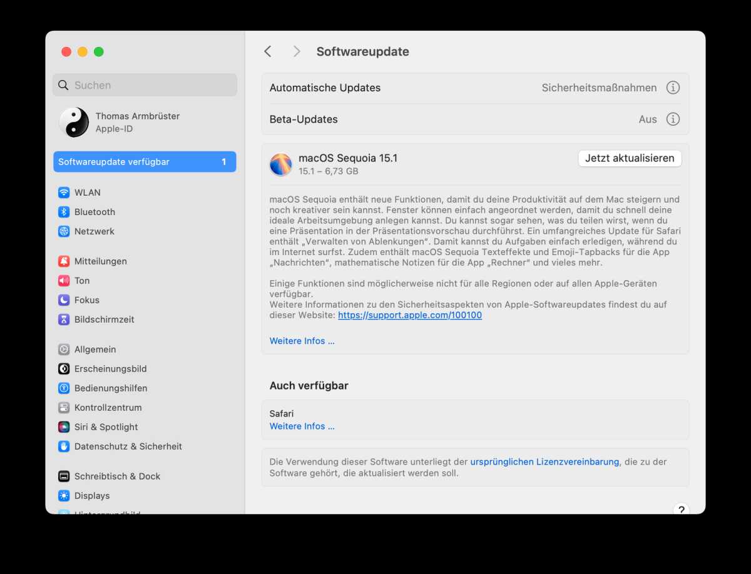Select the Bluetooth icon in sidebar
The width and height of the screenshot is (751, 574).
click(x=64, y=212)
